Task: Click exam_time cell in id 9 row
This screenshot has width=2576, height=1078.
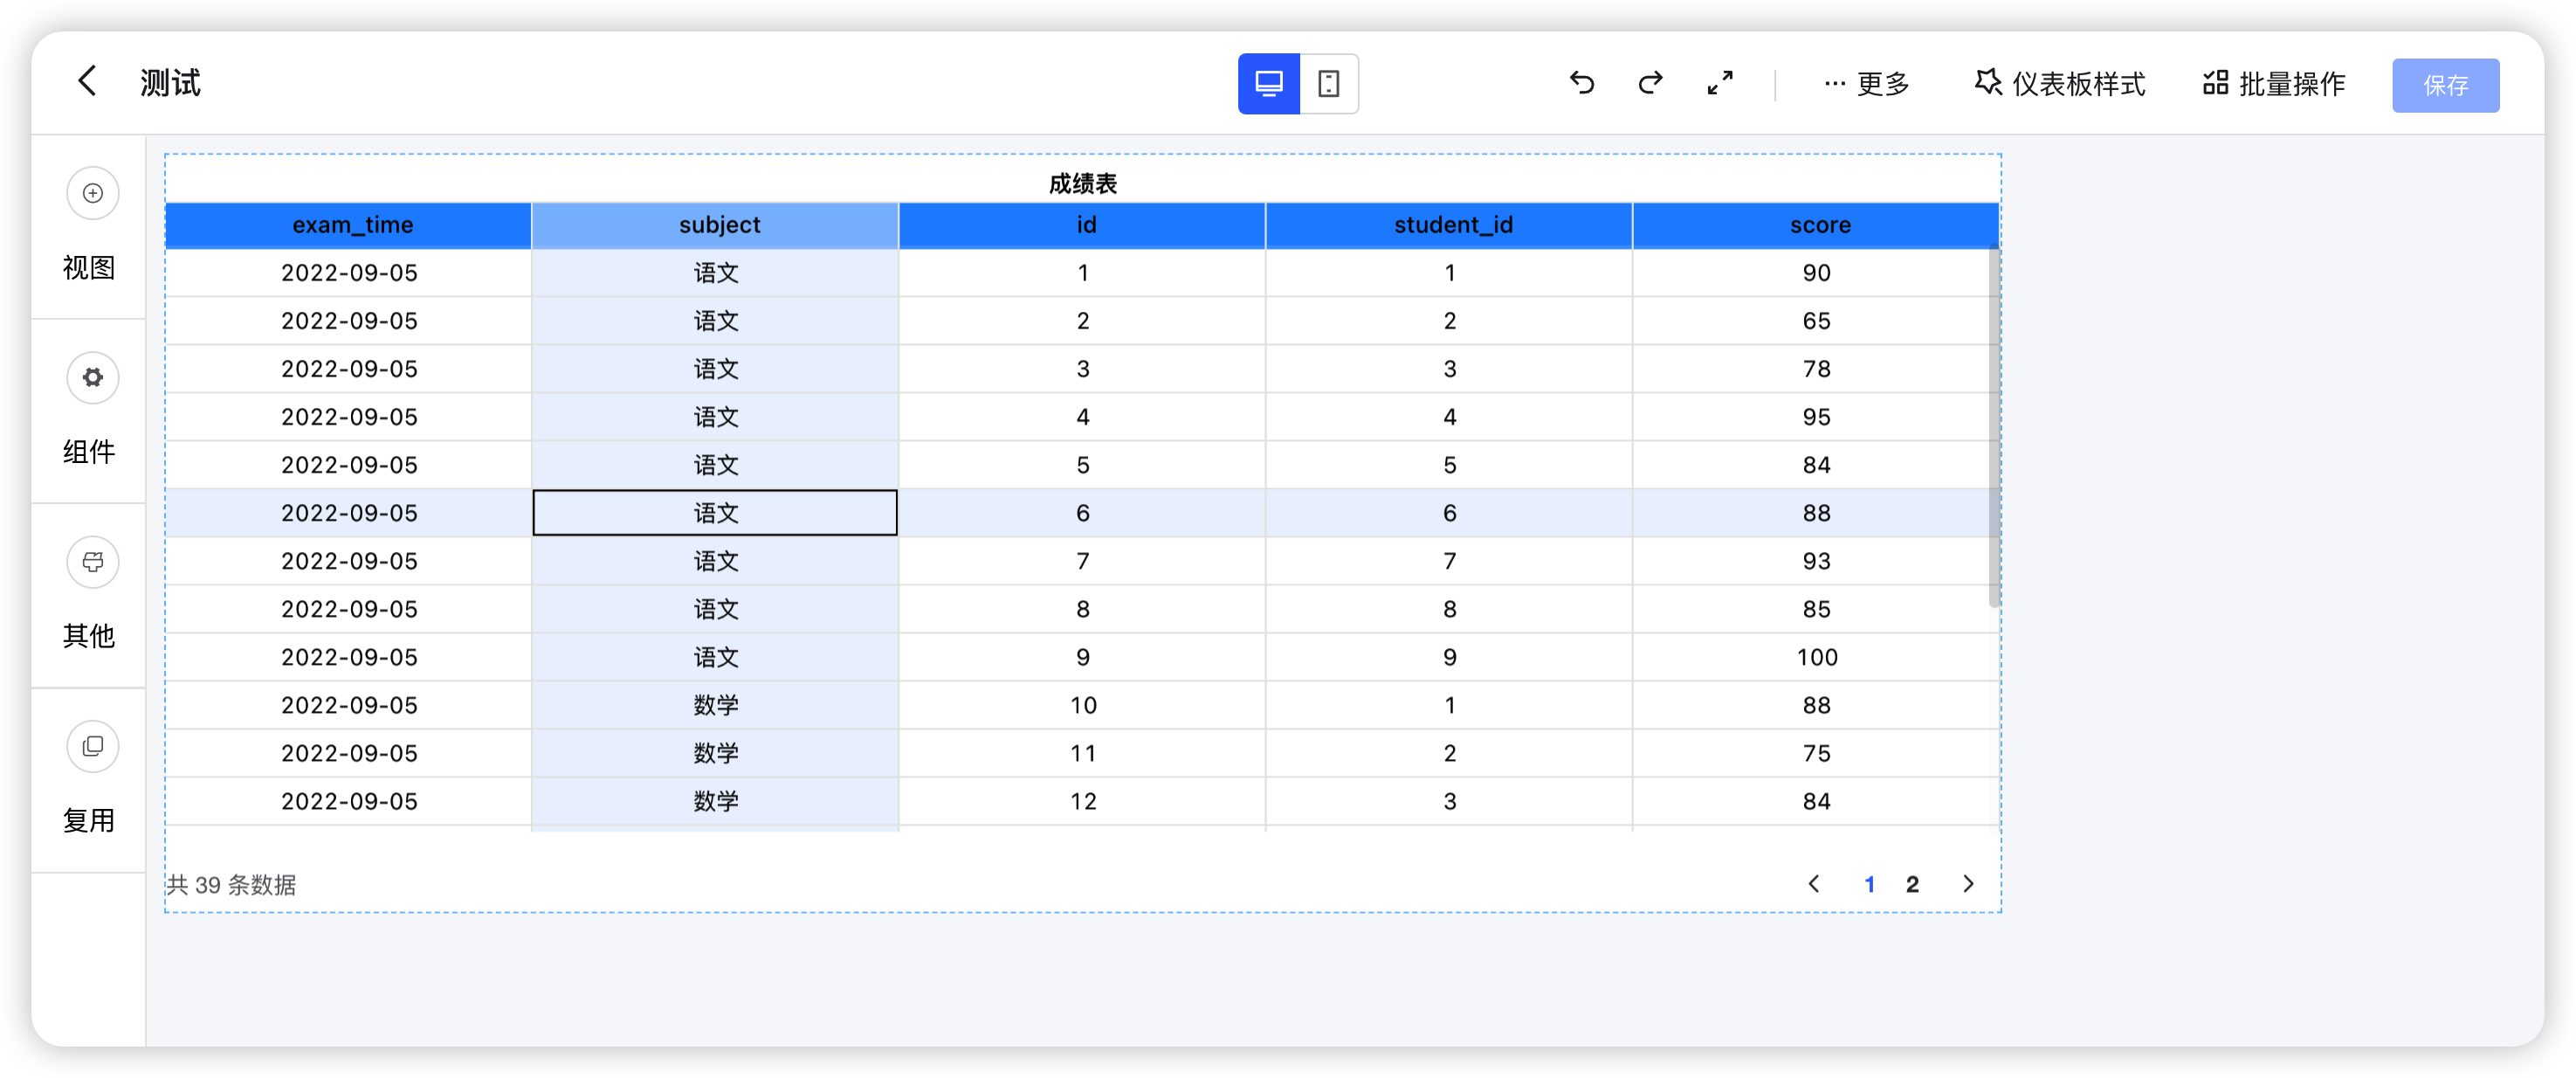Action: 348,657
